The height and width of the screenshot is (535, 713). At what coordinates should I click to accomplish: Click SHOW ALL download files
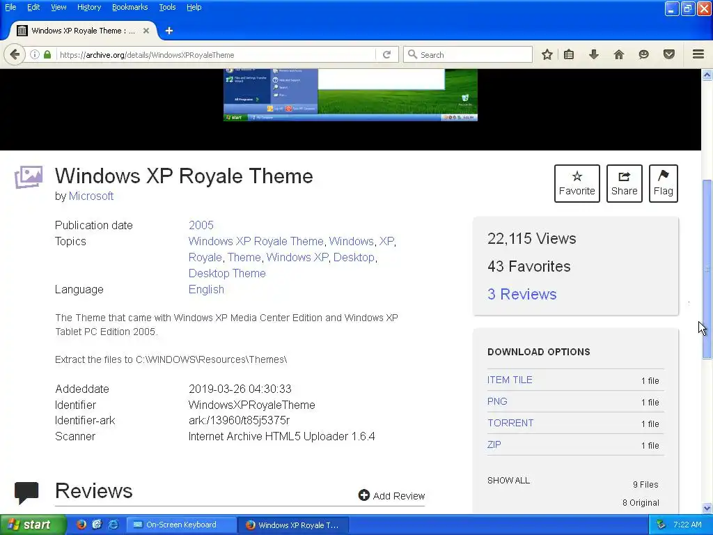pyautogui.click(x=508, y=481)
